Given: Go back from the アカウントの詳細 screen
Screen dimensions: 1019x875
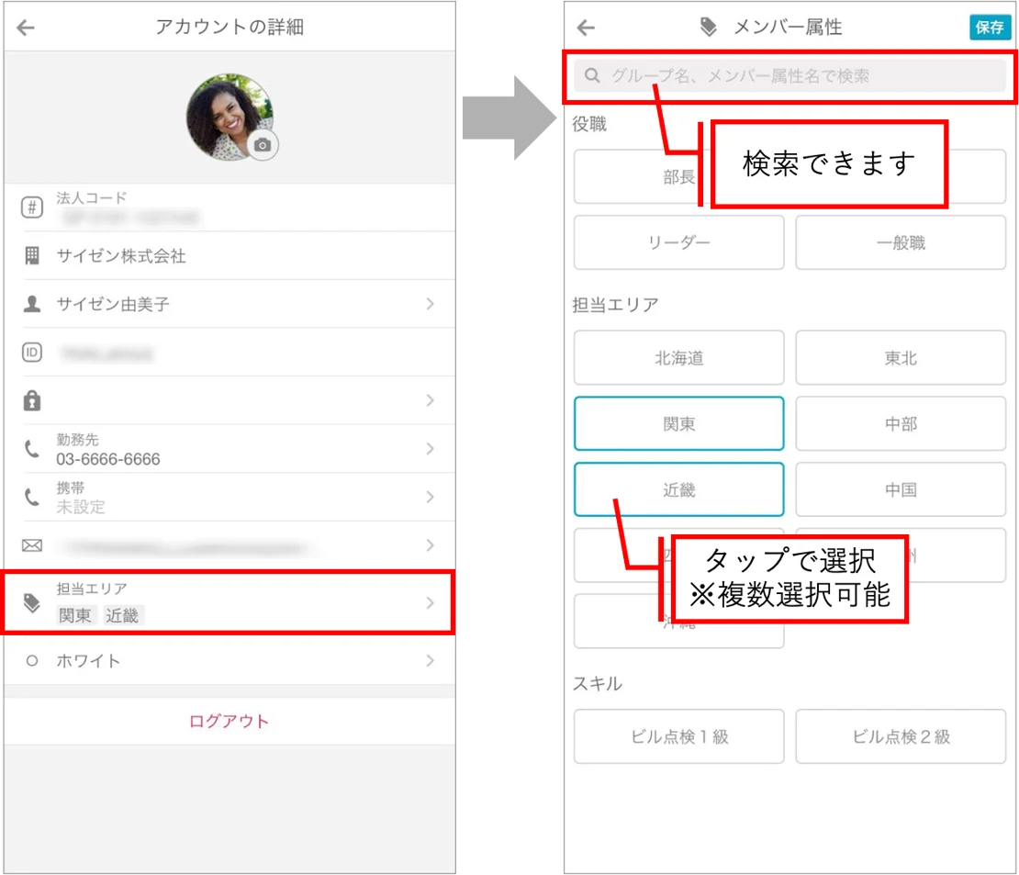Looking at the screenshot, I should (x=26, y=28).
